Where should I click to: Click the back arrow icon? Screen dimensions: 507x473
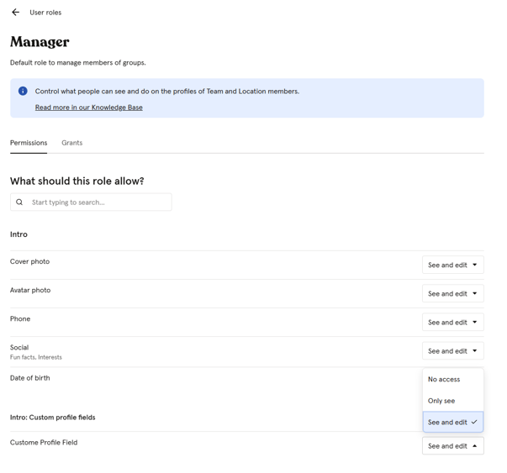pos(15,13)
